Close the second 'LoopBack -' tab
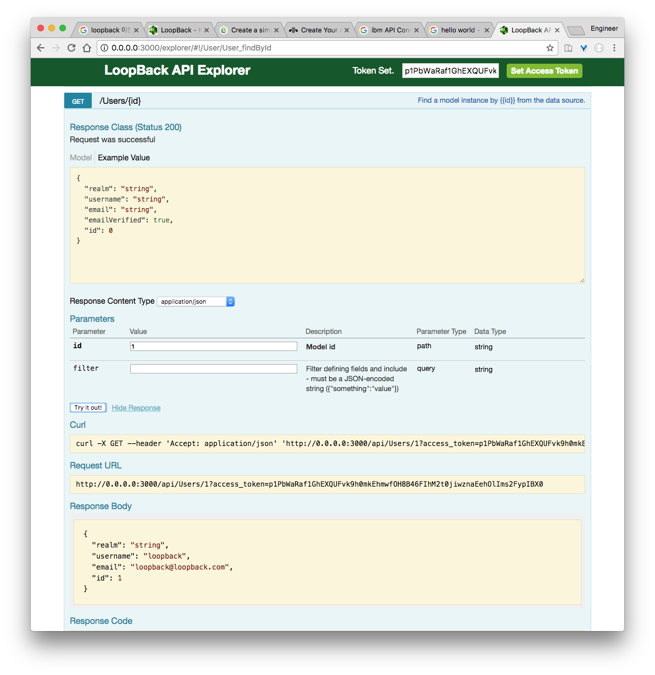 (x=207, y=30)
